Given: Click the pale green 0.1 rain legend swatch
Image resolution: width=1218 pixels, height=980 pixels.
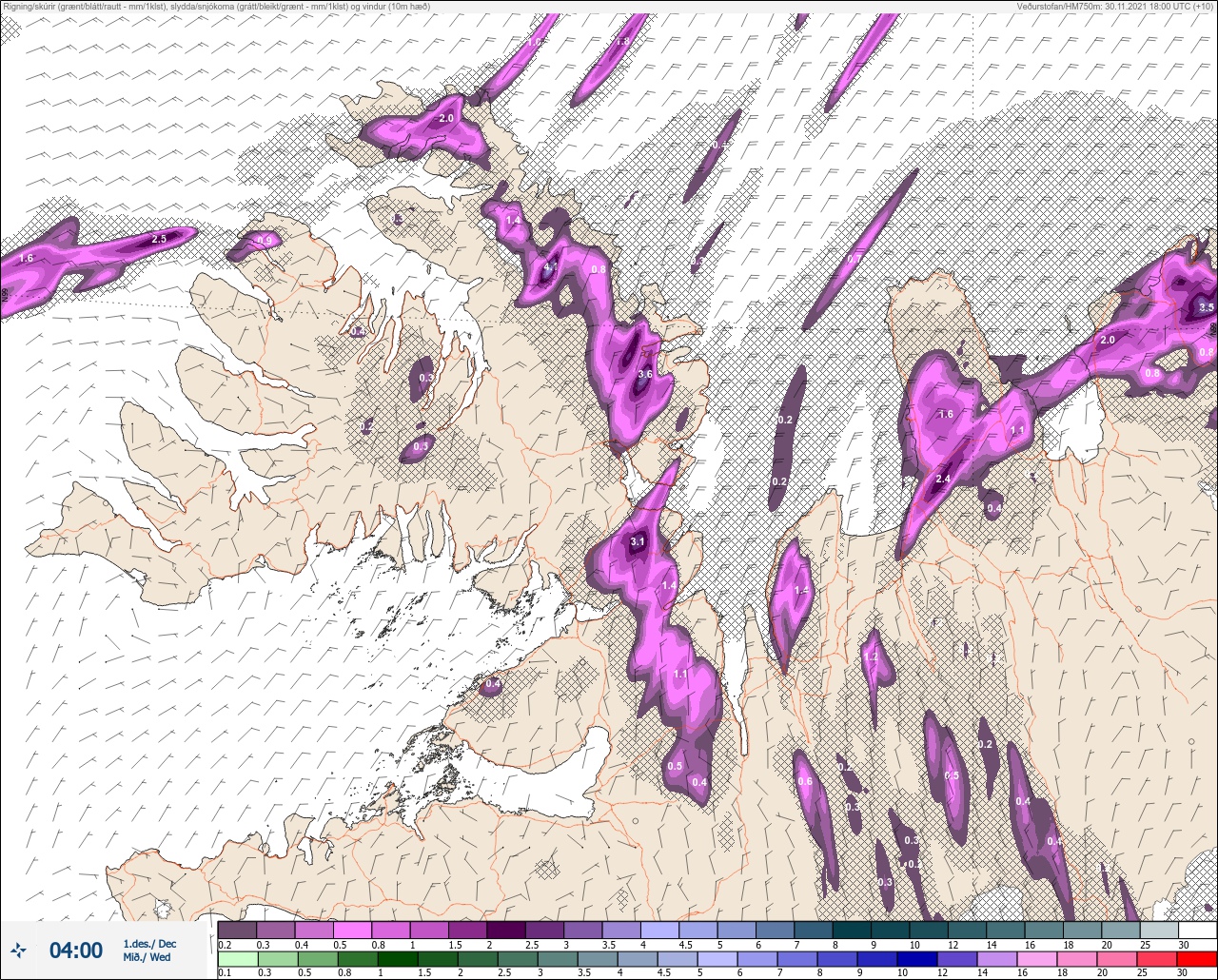Looking at the screenshot, I should [237, 958].
